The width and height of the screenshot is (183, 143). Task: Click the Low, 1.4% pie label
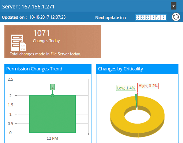coord(126,88)
